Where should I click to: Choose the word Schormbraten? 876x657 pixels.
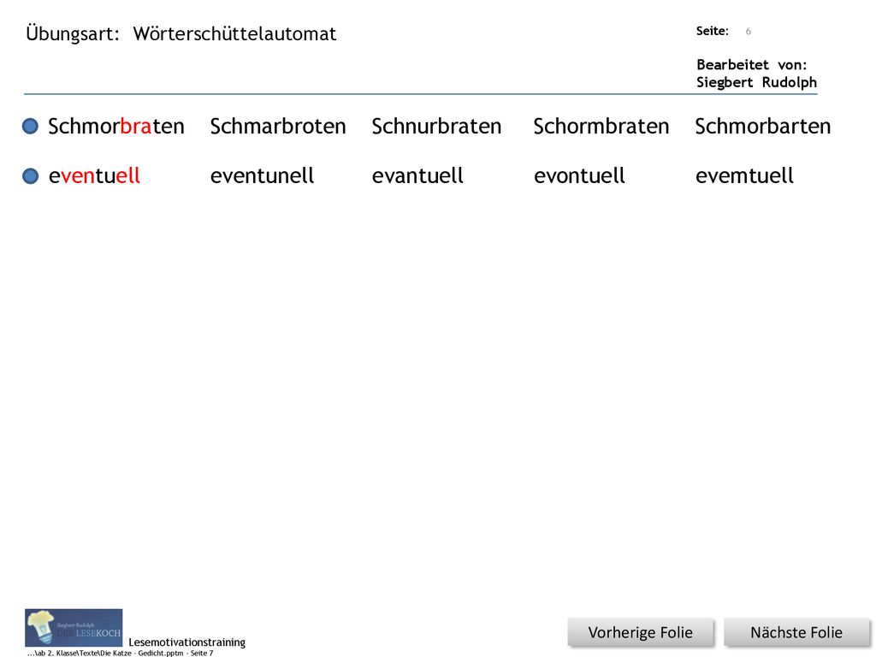click(601, 127)
